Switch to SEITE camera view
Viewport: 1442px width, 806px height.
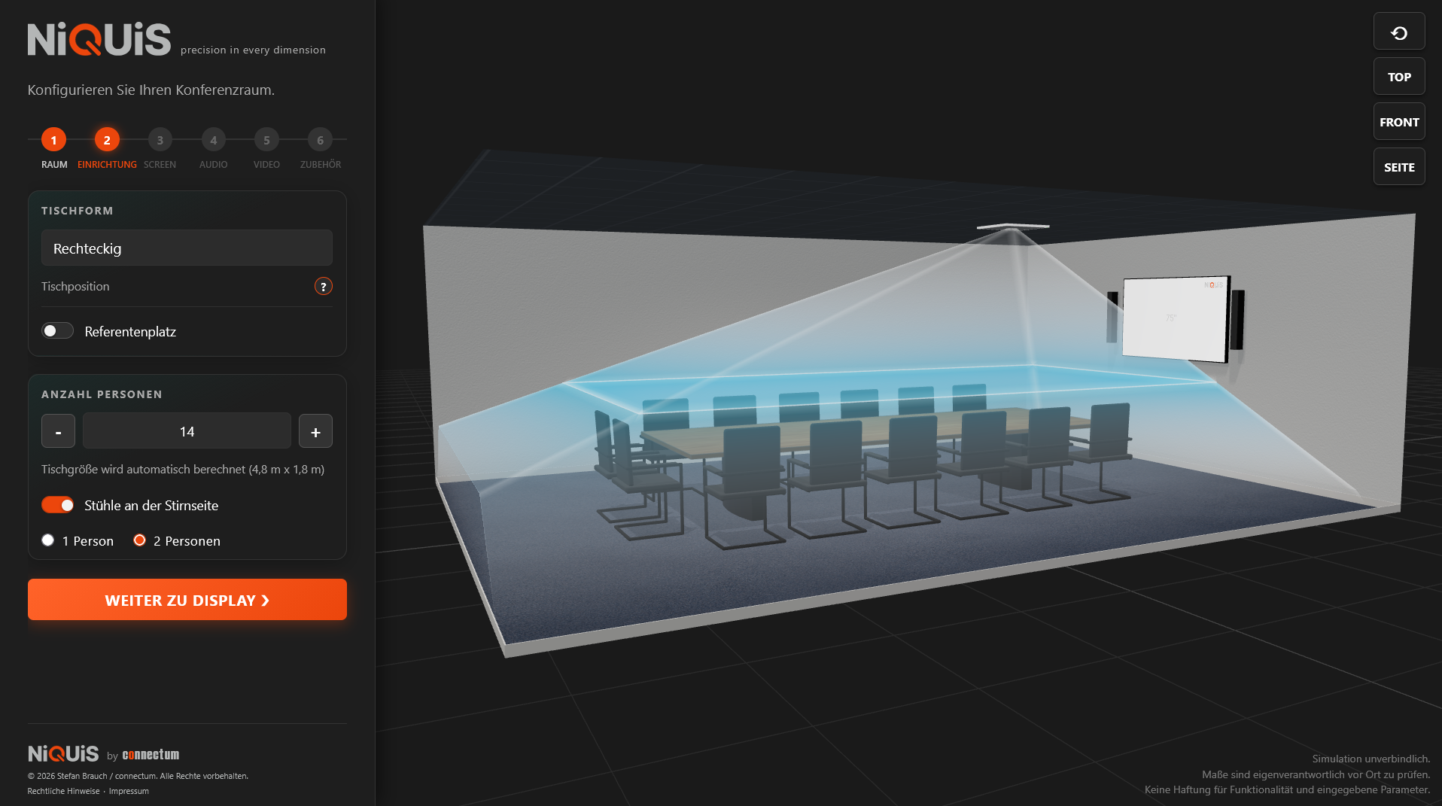point(1399,167)
